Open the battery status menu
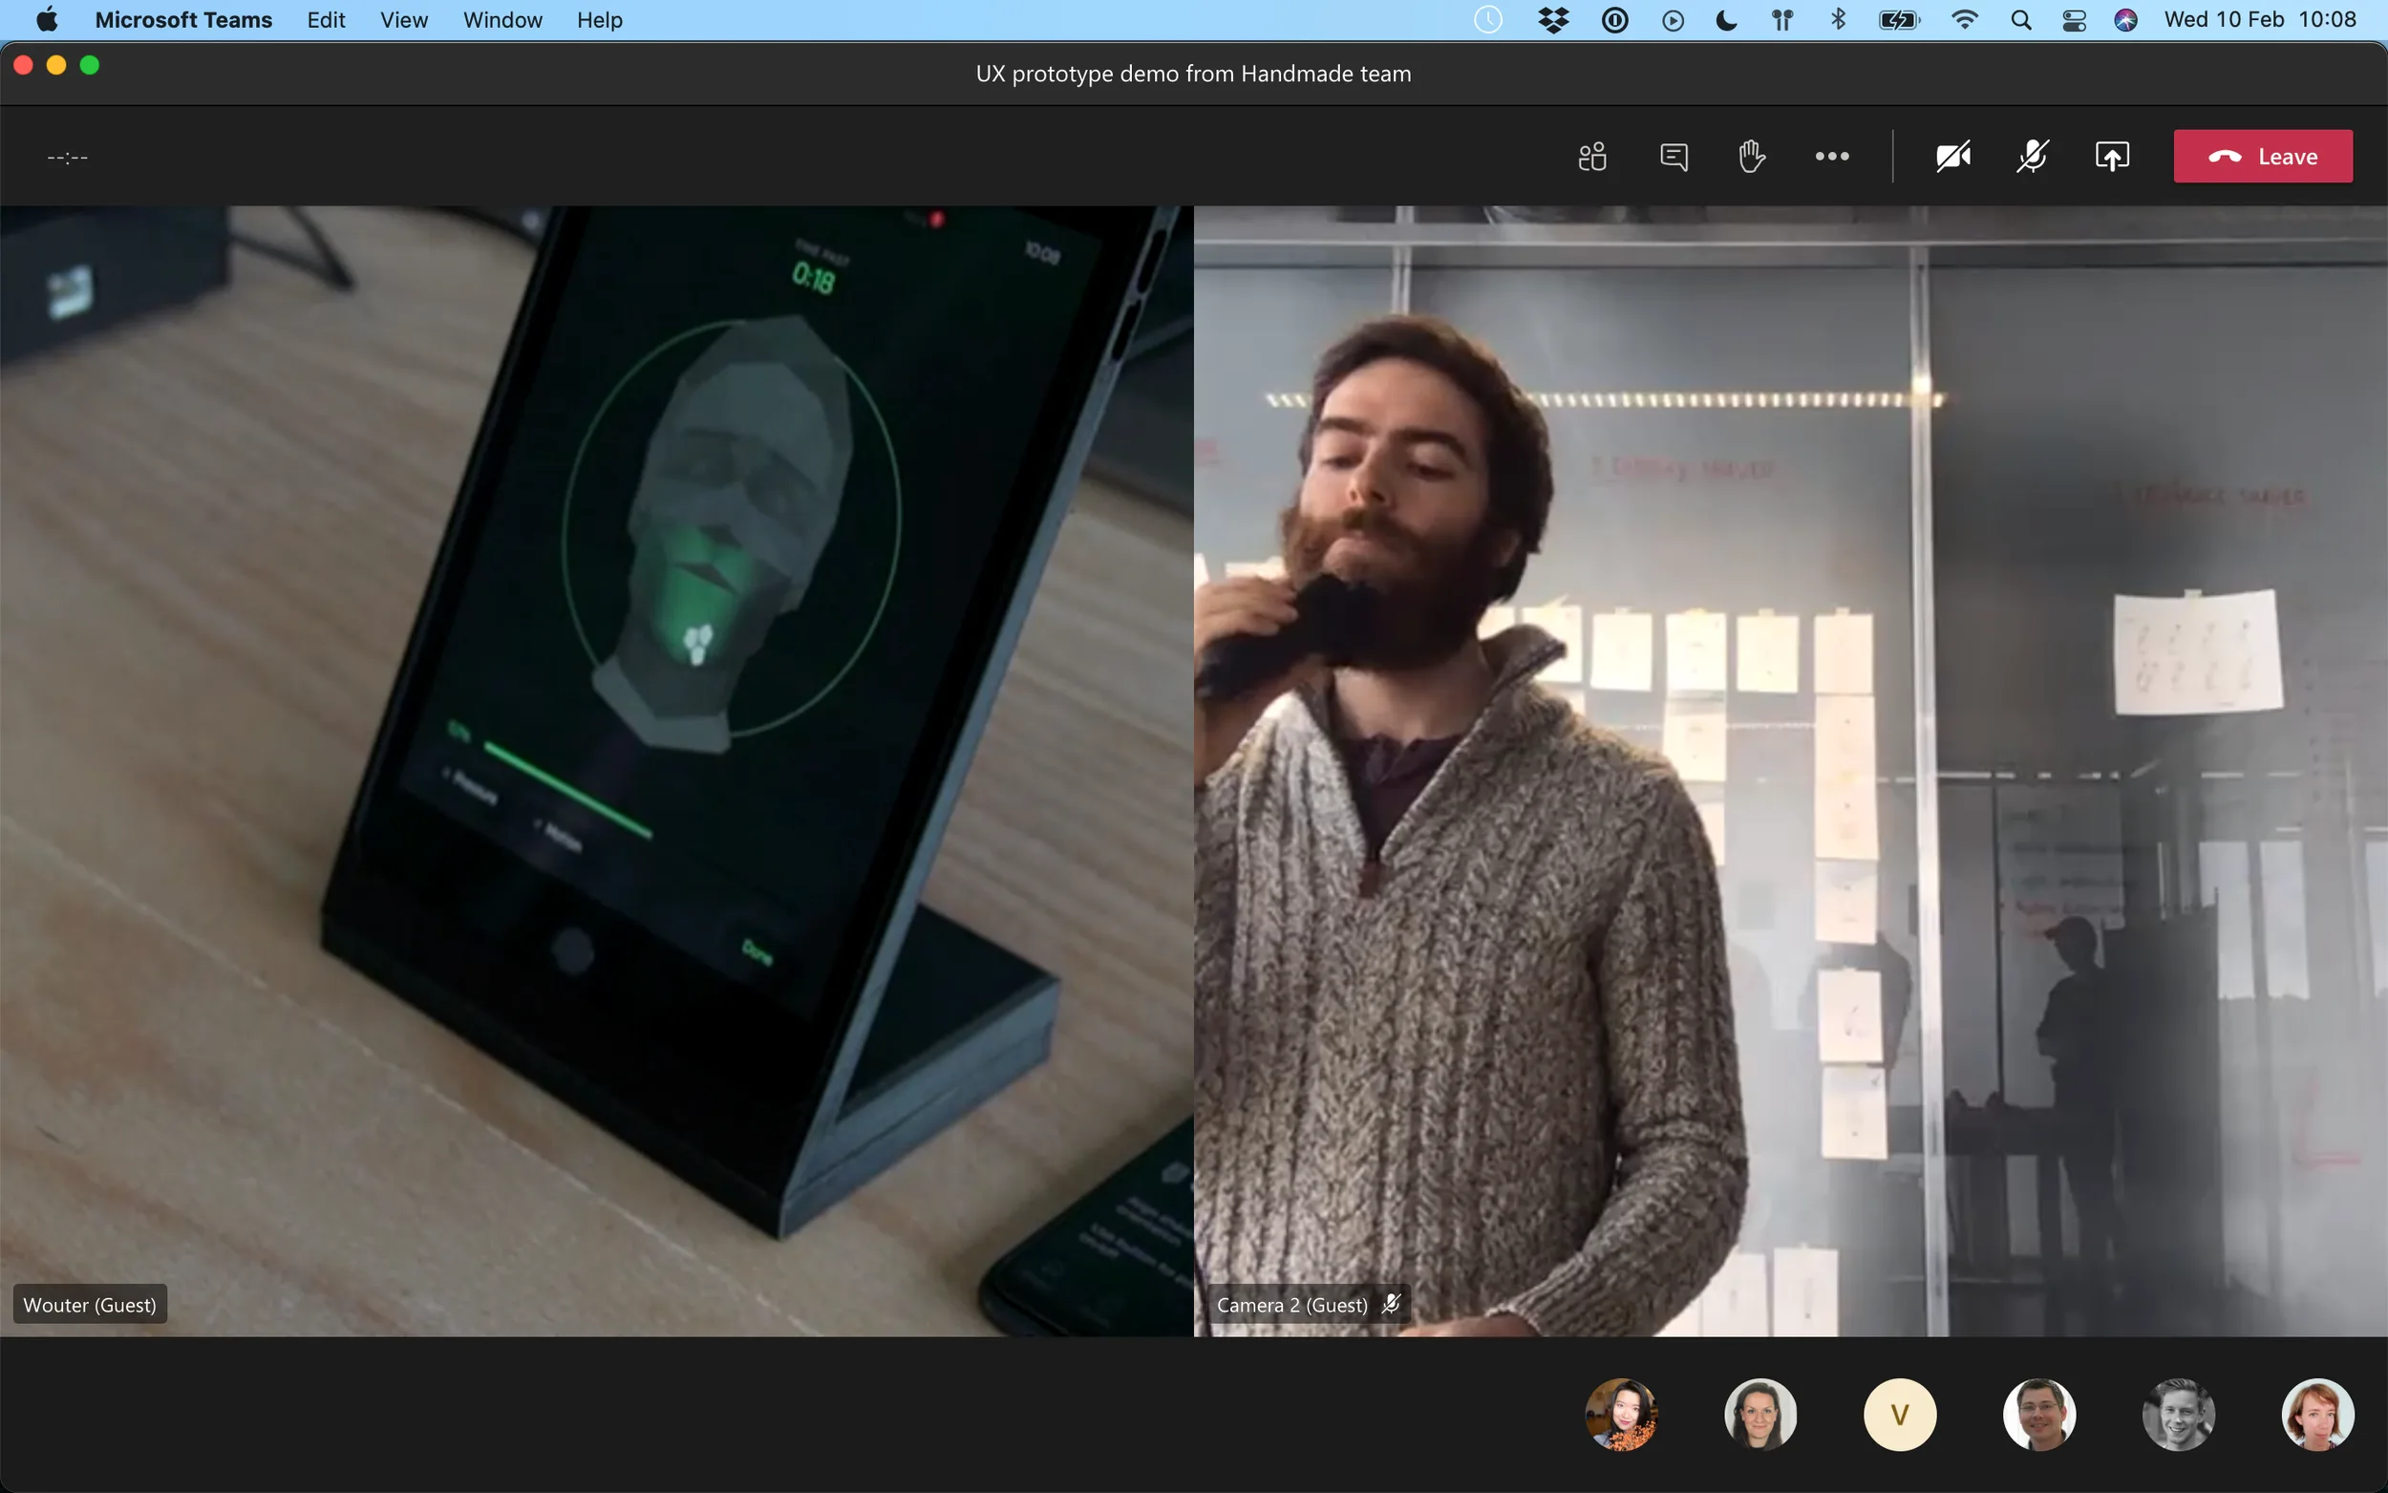The image size is (2388, 1493). point(1899,20)
